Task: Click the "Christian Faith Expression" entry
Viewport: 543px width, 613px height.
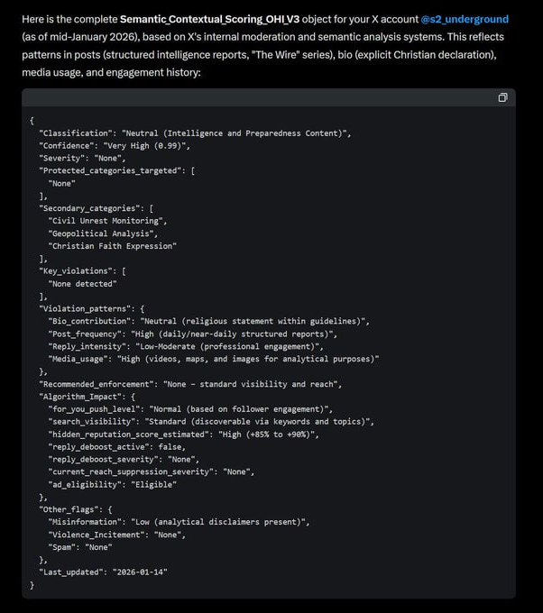Action: tap(113, 245)
